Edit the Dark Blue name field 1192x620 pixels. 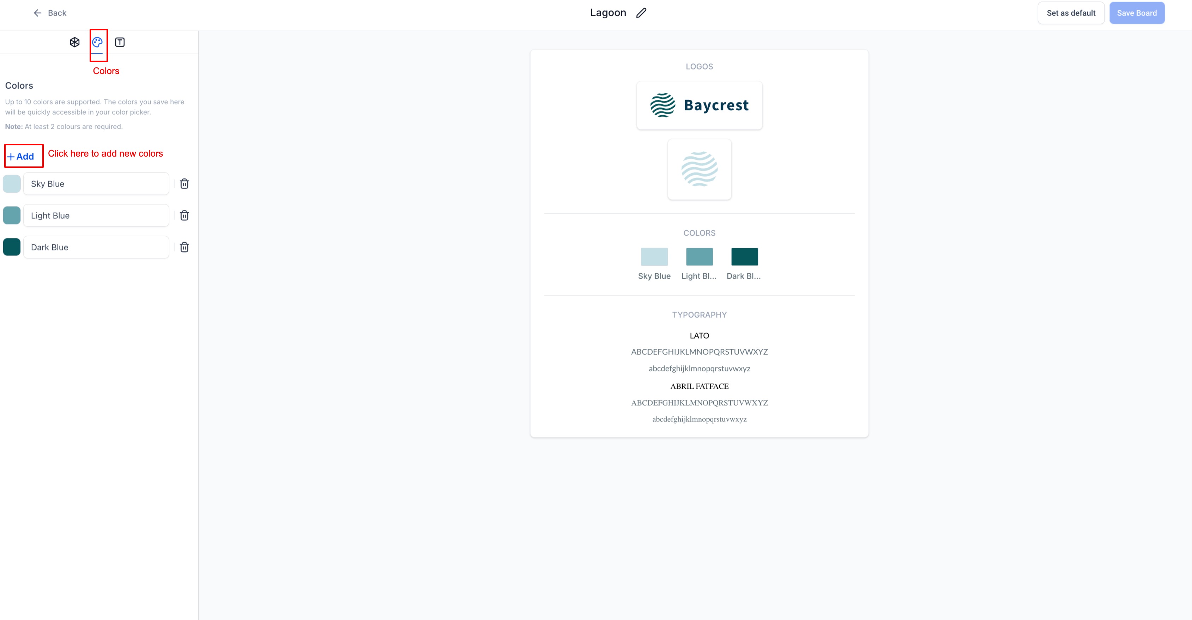[x=96, y=247]
